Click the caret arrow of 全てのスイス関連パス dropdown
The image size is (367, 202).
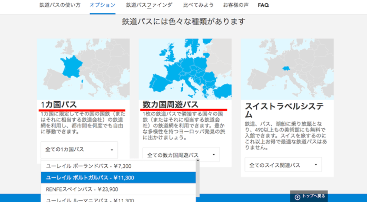tap(316, 165)
